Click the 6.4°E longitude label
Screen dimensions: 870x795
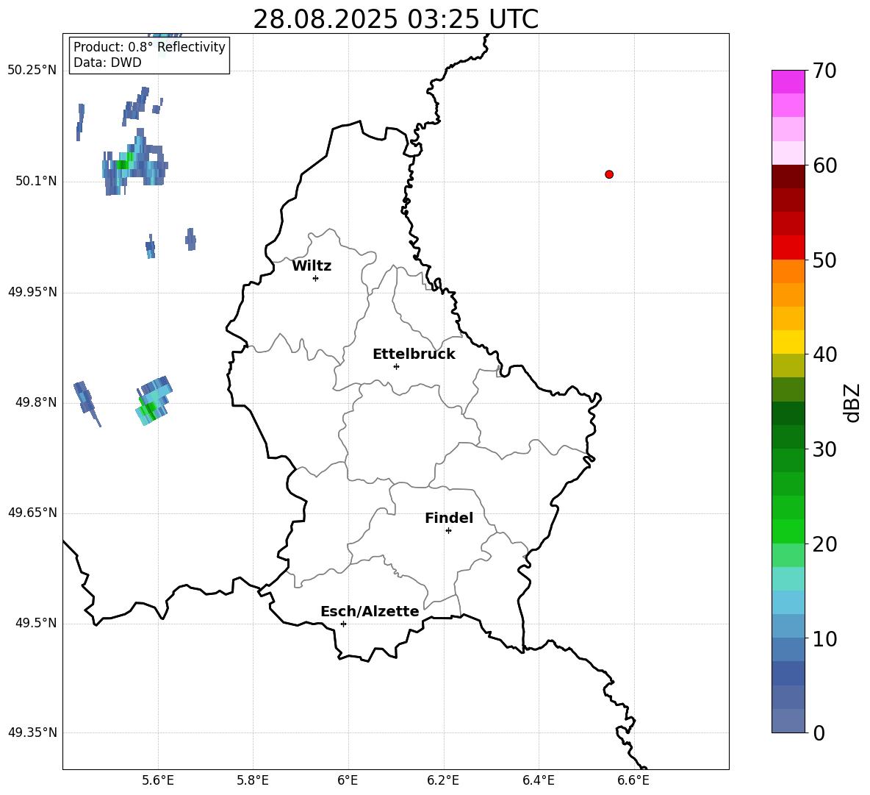[x=538, y=780]
